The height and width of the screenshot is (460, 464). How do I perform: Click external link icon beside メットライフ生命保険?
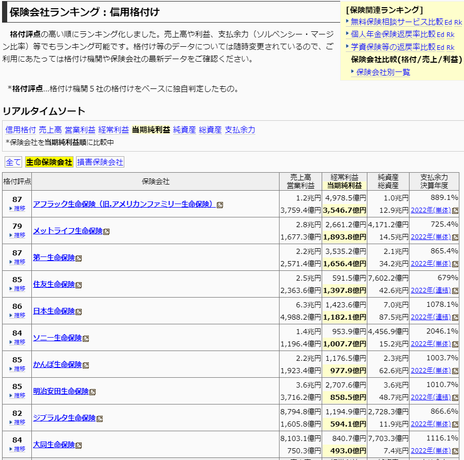pyautogui.click(x=106, y=232)
